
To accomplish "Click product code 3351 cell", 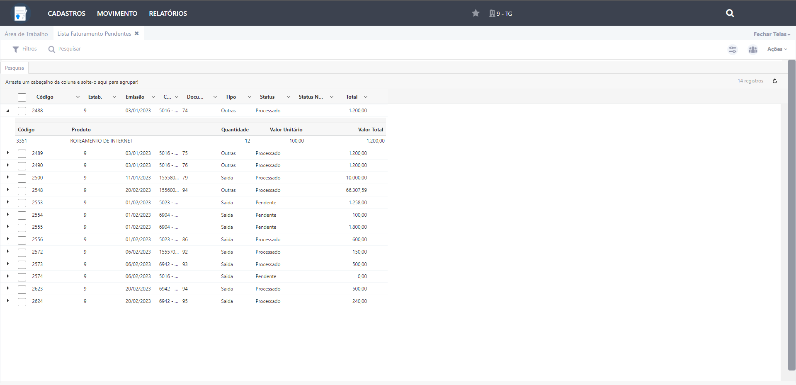I will coord(22,141).
